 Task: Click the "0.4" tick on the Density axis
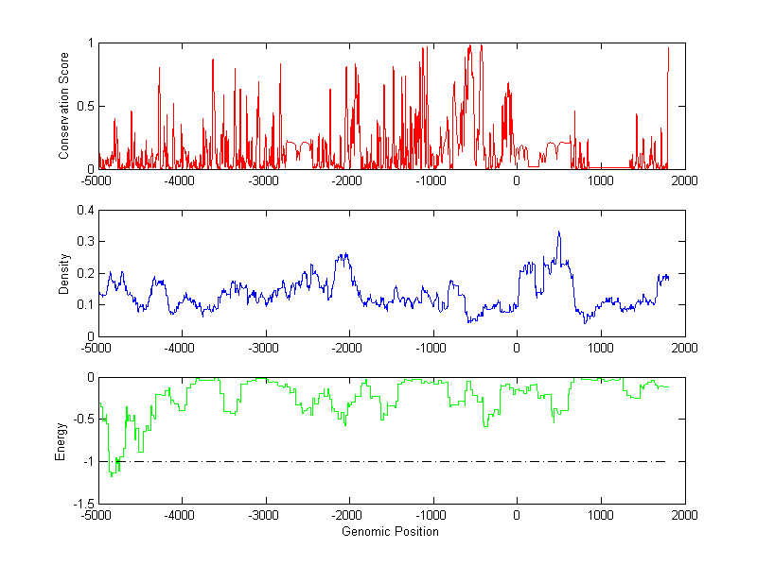point(83,211)
